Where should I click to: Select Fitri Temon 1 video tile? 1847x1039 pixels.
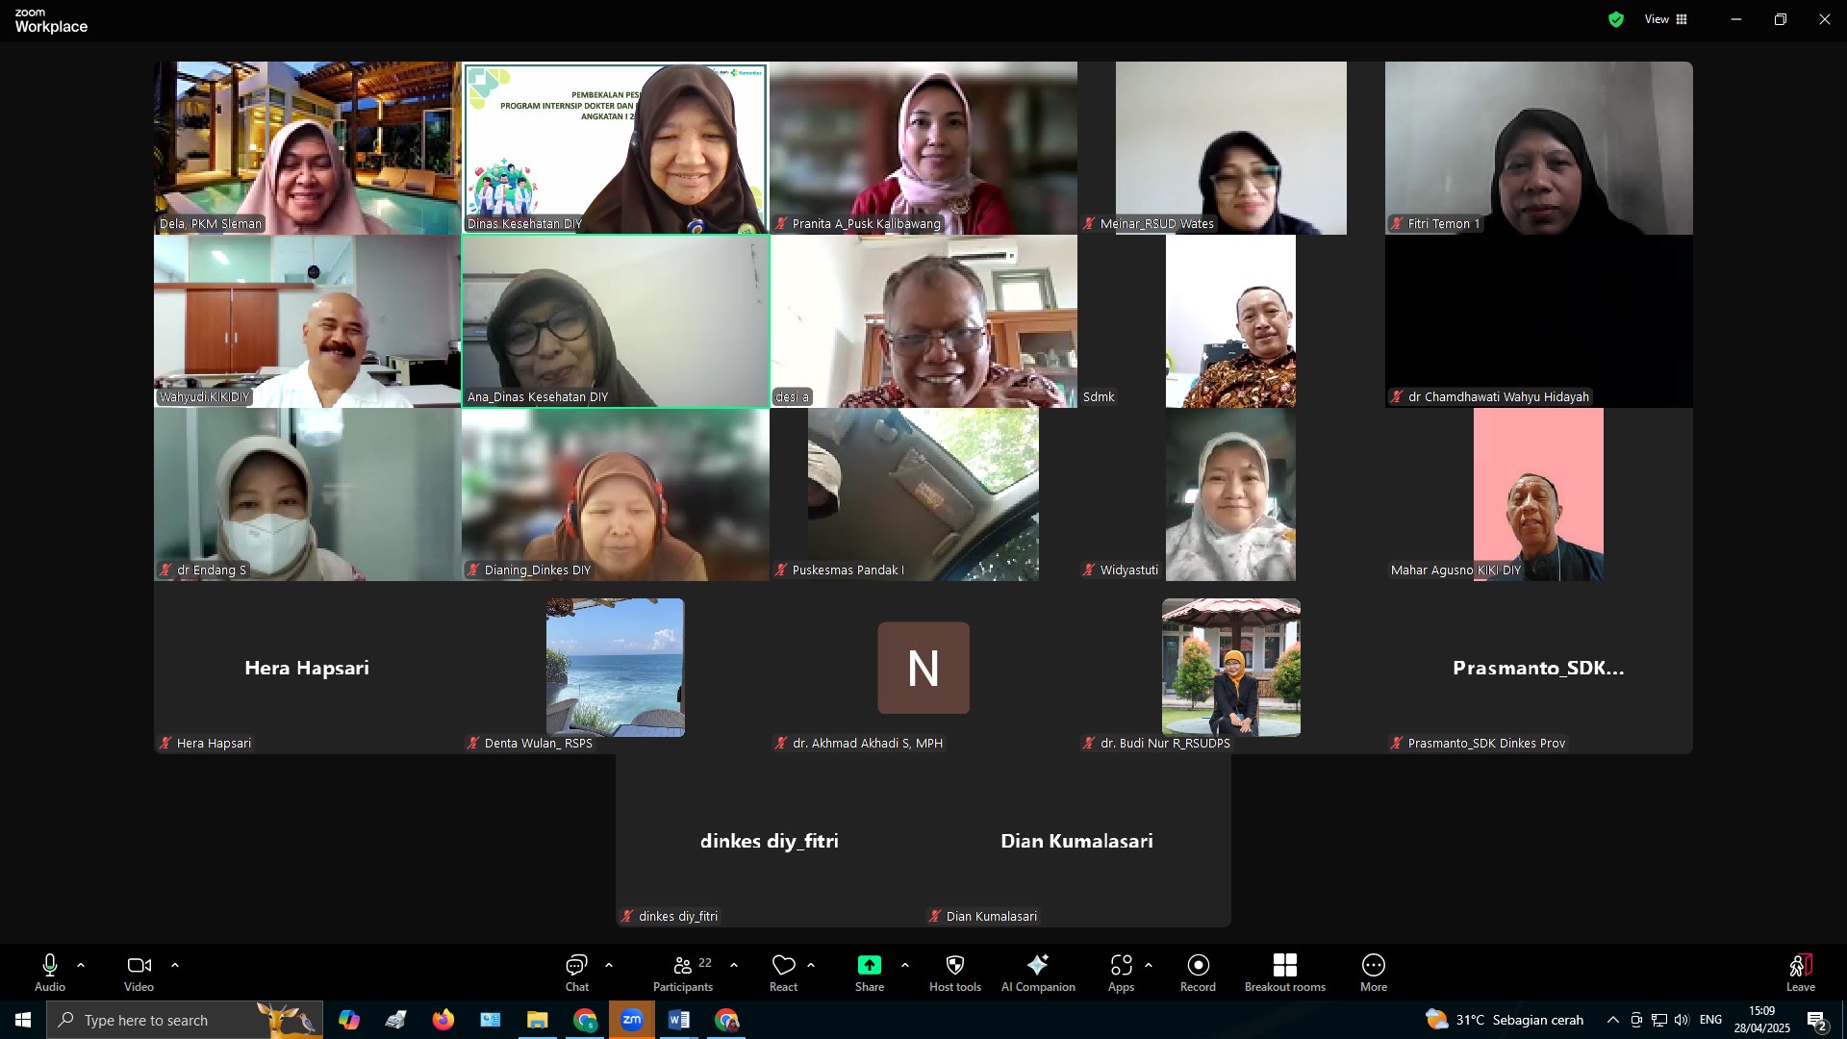pyautogui.click(x=1539, y=148)
